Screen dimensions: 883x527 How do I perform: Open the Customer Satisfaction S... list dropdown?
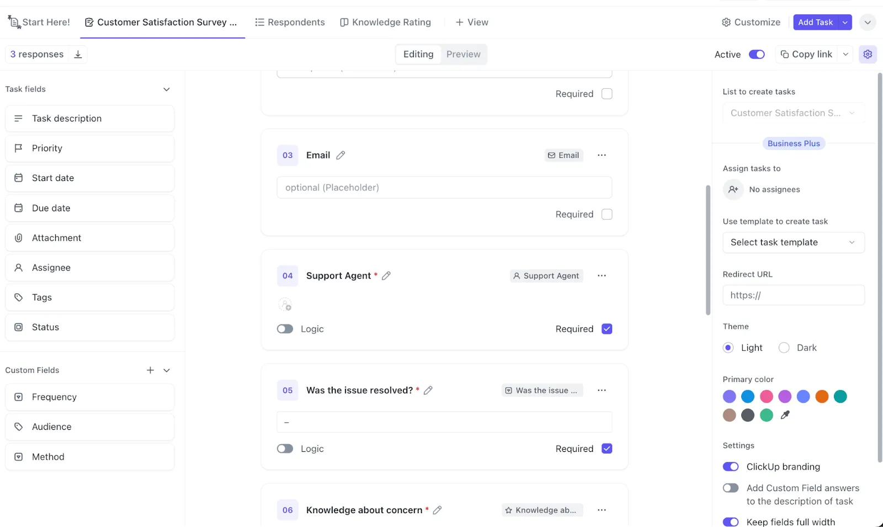[794, 113]
